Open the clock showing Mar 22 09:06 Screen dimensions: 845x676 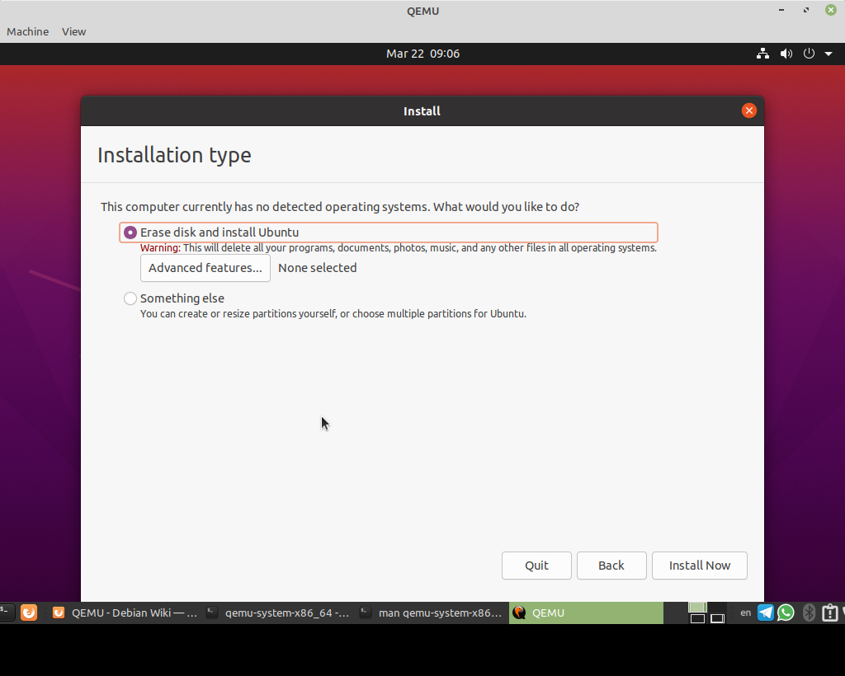pos(423,54)
